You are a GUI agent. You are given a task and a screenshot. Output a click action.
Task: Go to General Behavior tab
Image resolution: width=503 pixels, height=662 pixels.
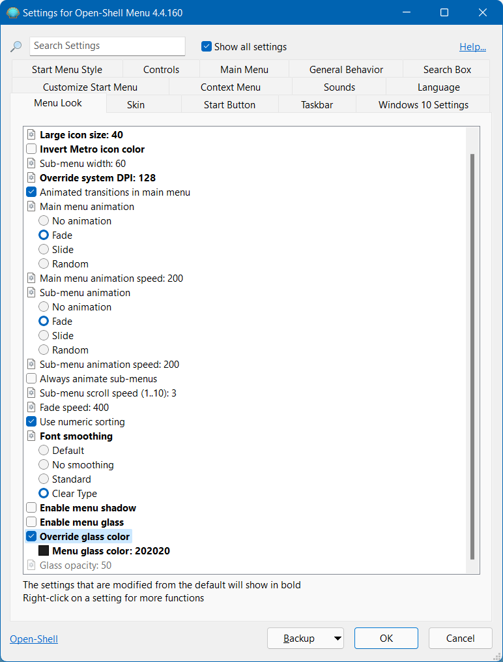[346, 70]
